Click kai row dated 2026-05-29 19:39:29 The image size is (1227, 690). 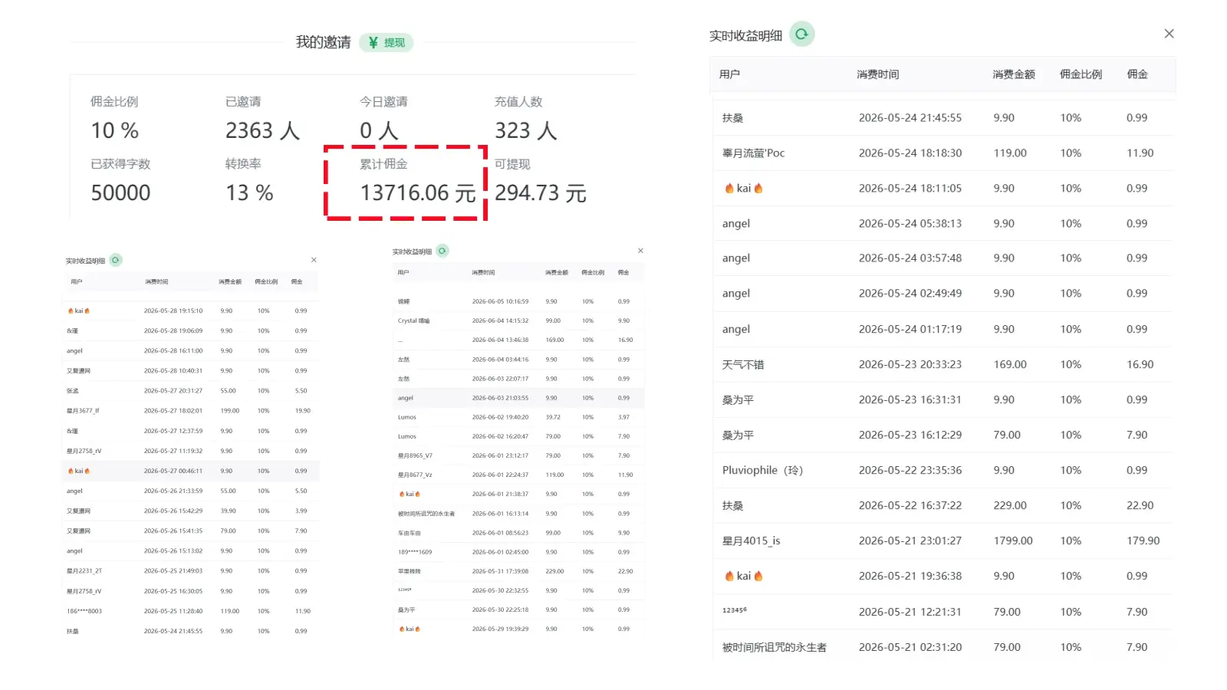(x=518, y=629)
